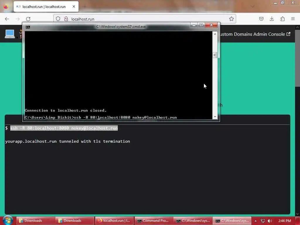Switch to localhost.run Firefox taskbar item
The image size is (300, 225).
(114, 221)
